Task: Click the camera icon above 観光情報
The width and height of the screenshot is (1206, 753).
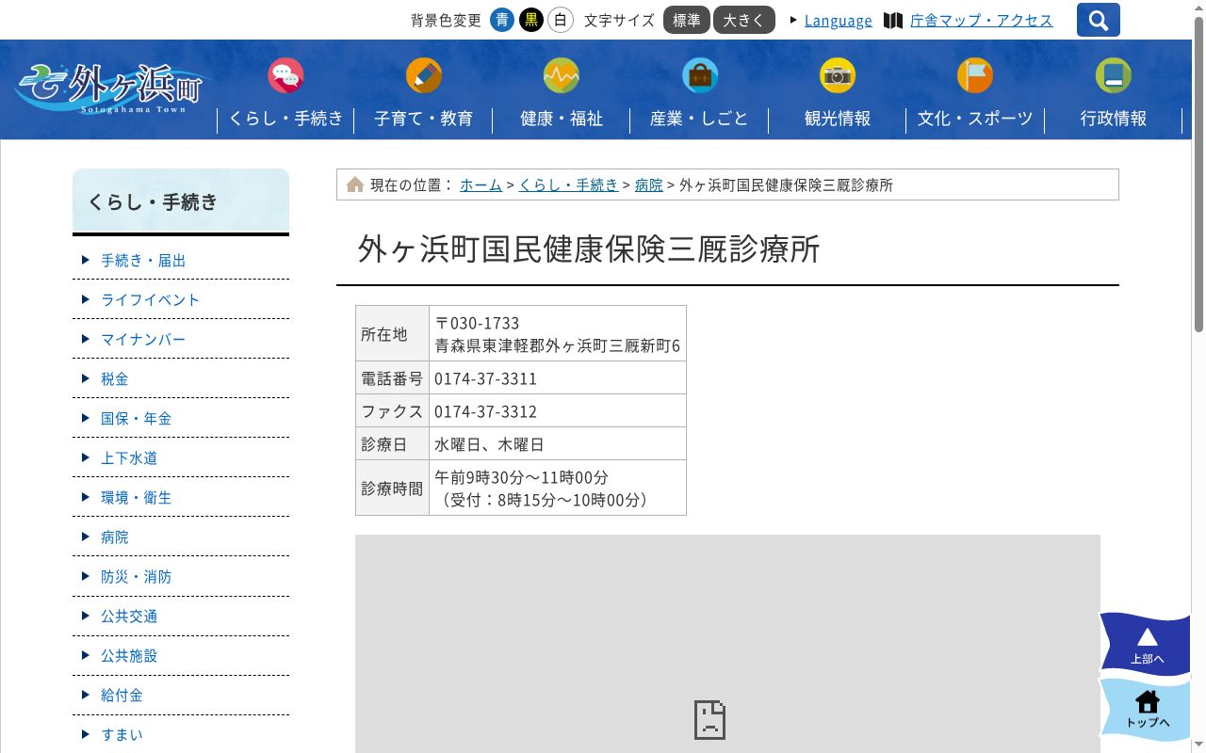Action: point(838,75)
